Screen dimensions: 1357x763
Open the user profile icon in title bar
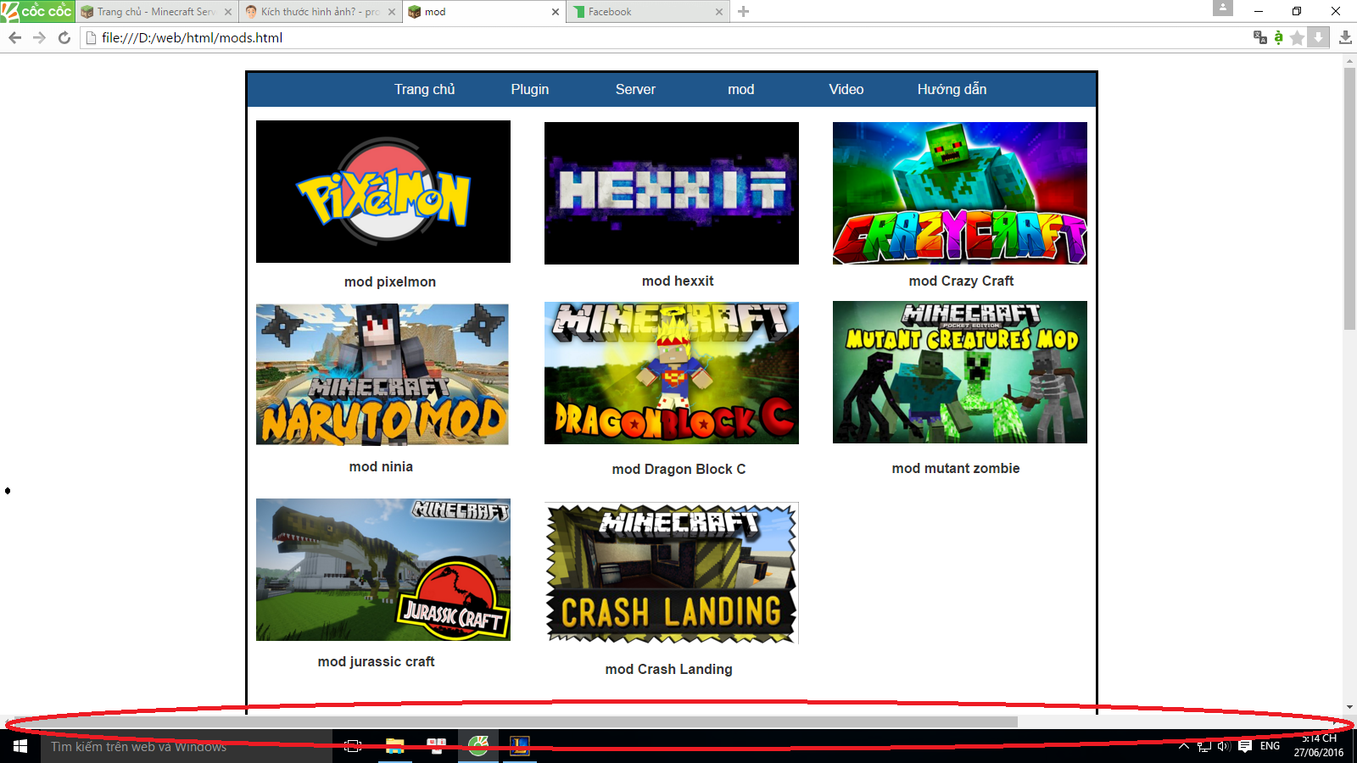coord(1223,8)
